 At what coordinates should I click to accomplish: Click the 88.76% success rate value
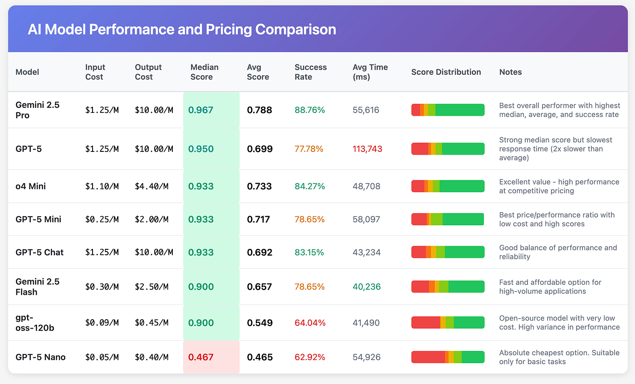pos(310,110)
